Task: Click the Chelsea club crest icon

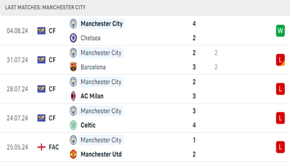Action: pos(74,38)
